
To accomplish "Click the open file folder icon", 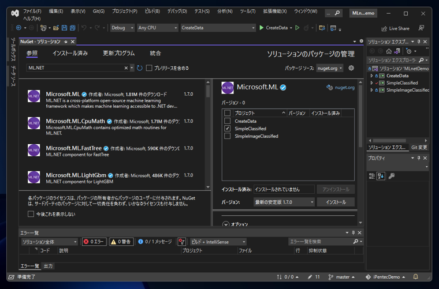I will (56, 28).
